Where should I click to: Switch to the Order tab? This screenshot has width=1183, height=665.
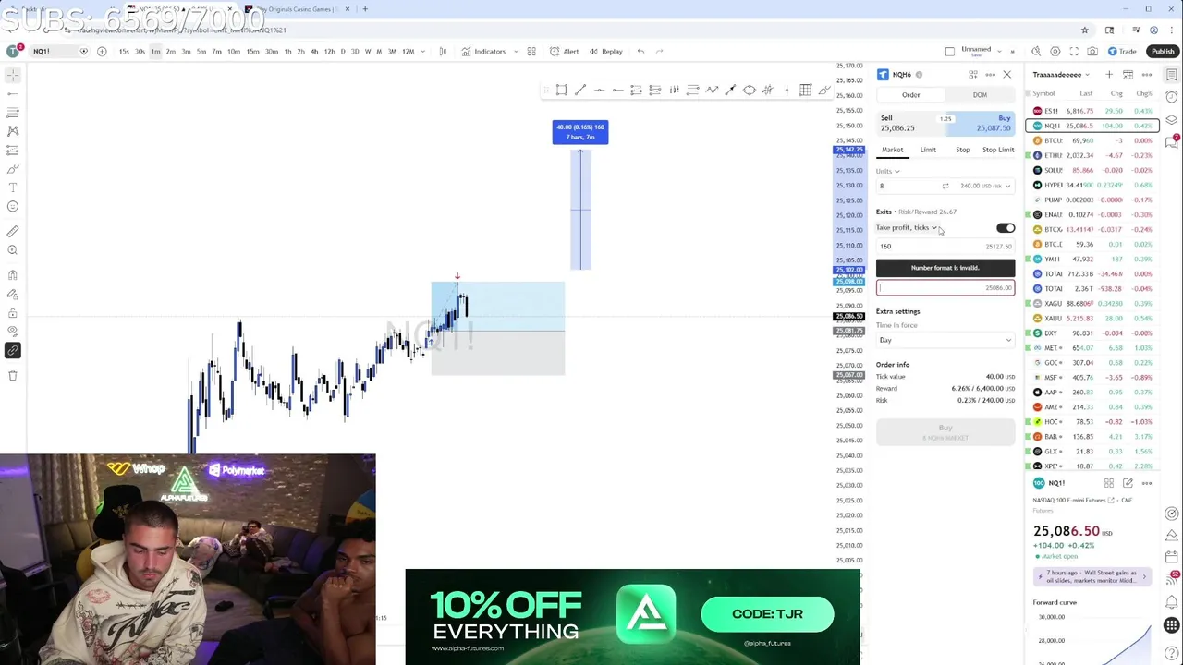(911, 95)
